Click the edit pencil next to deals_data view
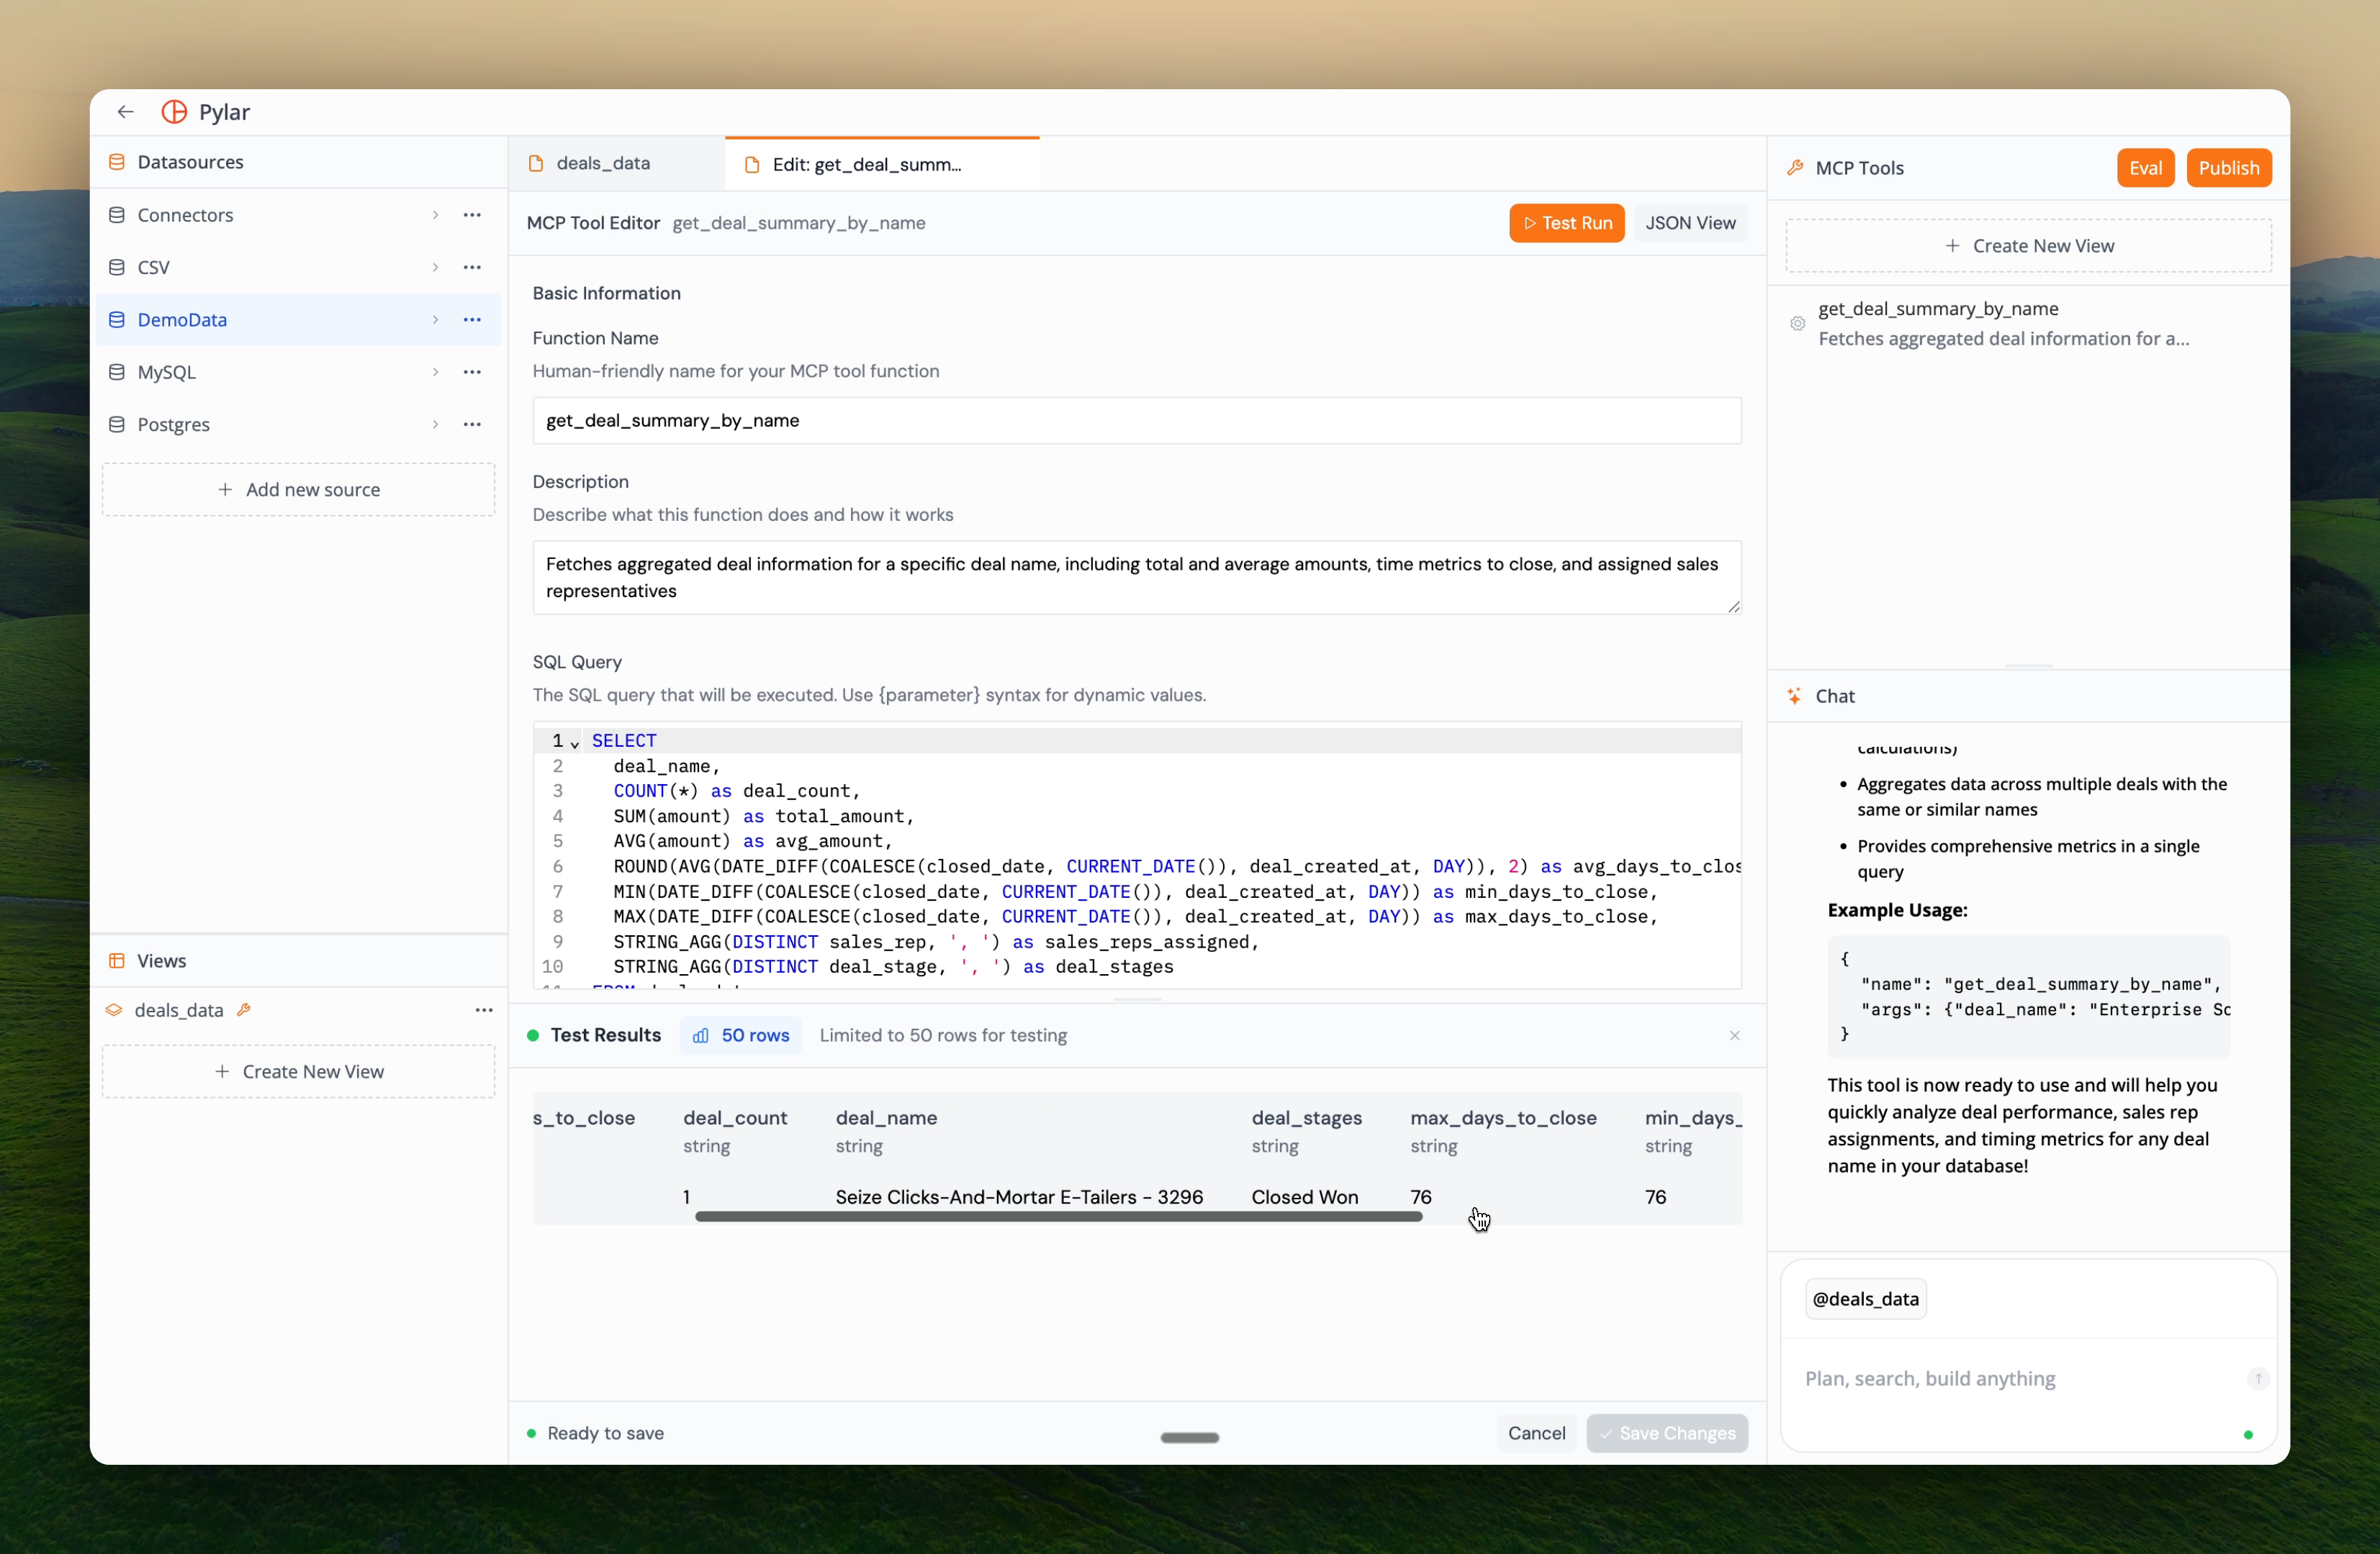The image size is (2380, 1554). coord(244,1009)
